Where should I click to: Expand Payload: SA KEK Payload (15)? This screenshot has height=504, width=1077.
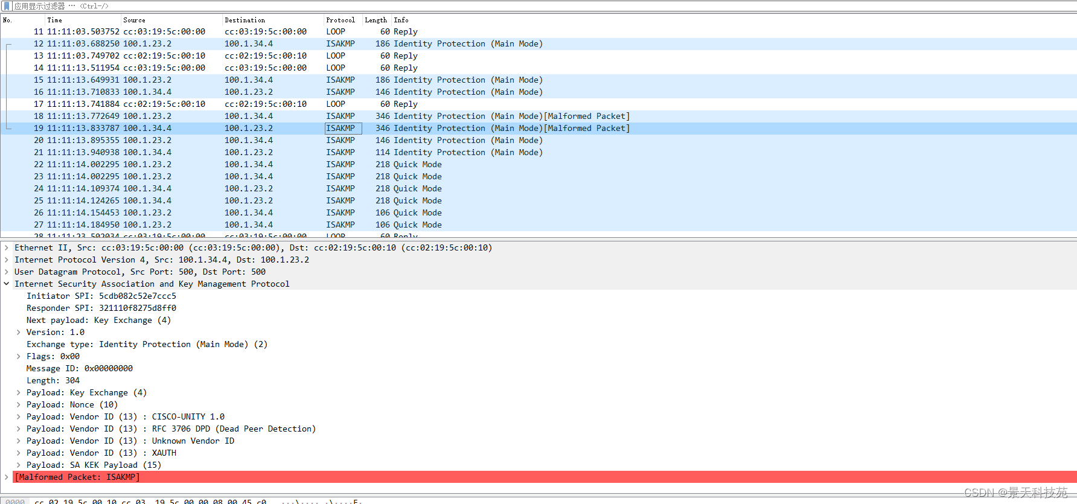click(x=19, y=465)
